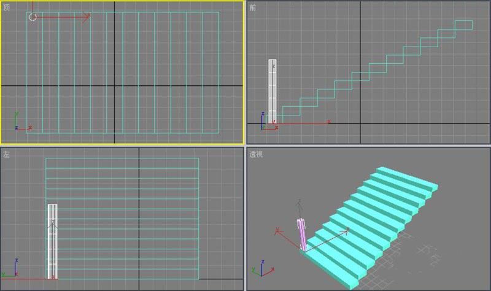Open the 顶 (Top) viewport label menu
Screen dimensions: 491x291
click(6, 7)
